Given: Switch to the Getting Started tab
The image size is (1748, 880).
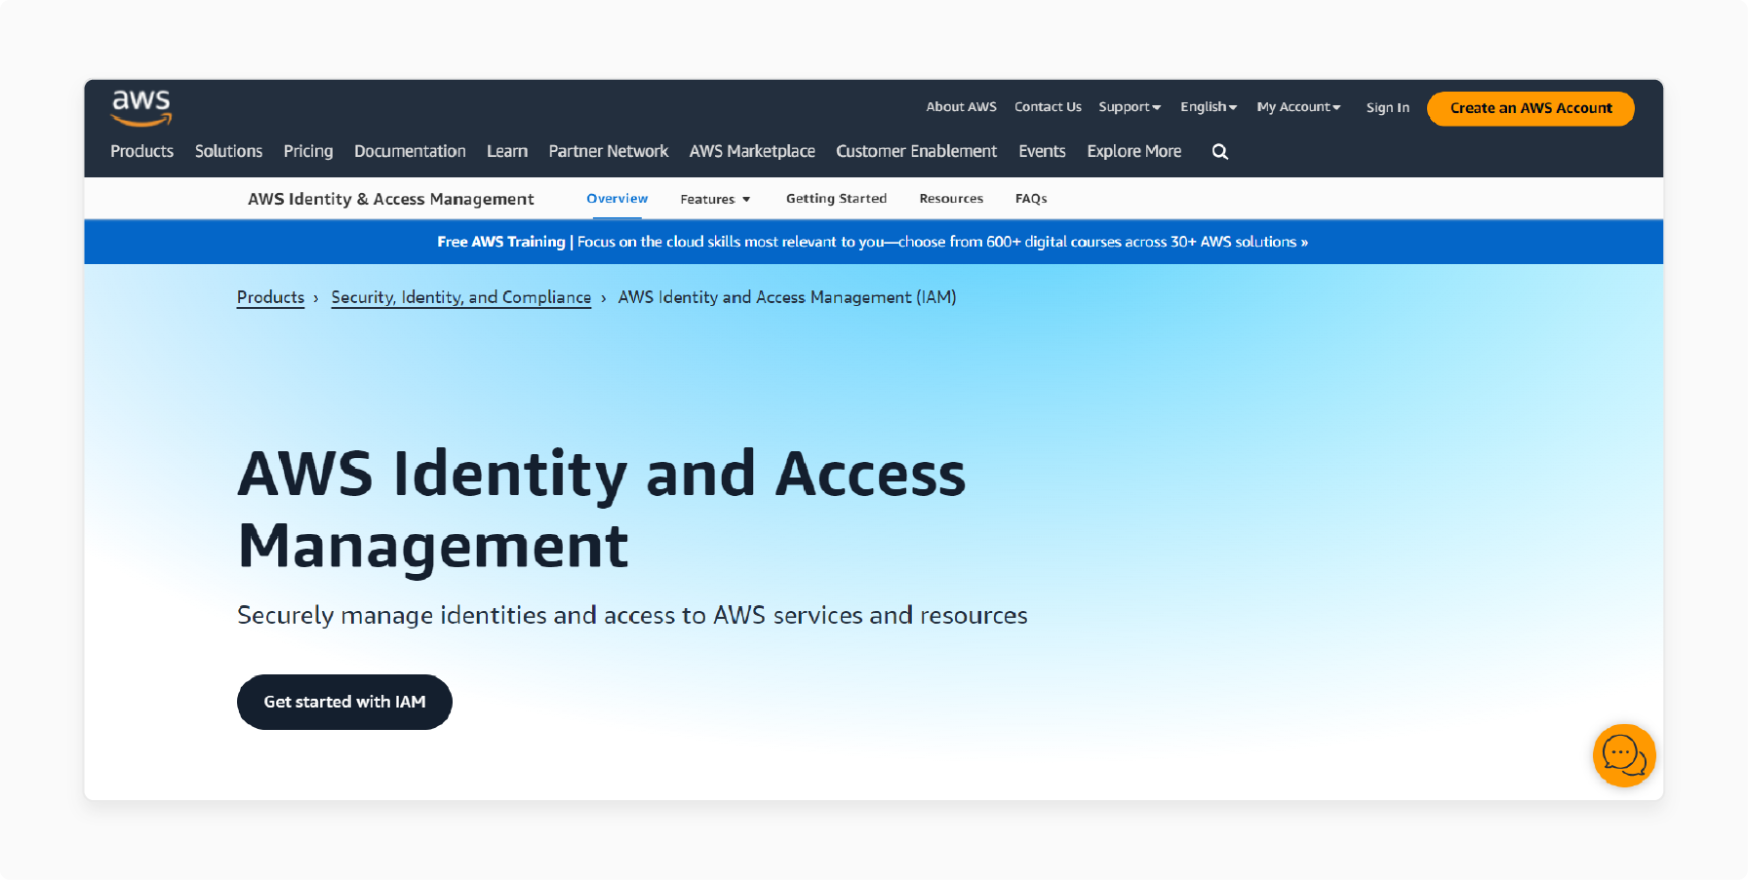Looking at the screenshot, I should click(837, 199).
